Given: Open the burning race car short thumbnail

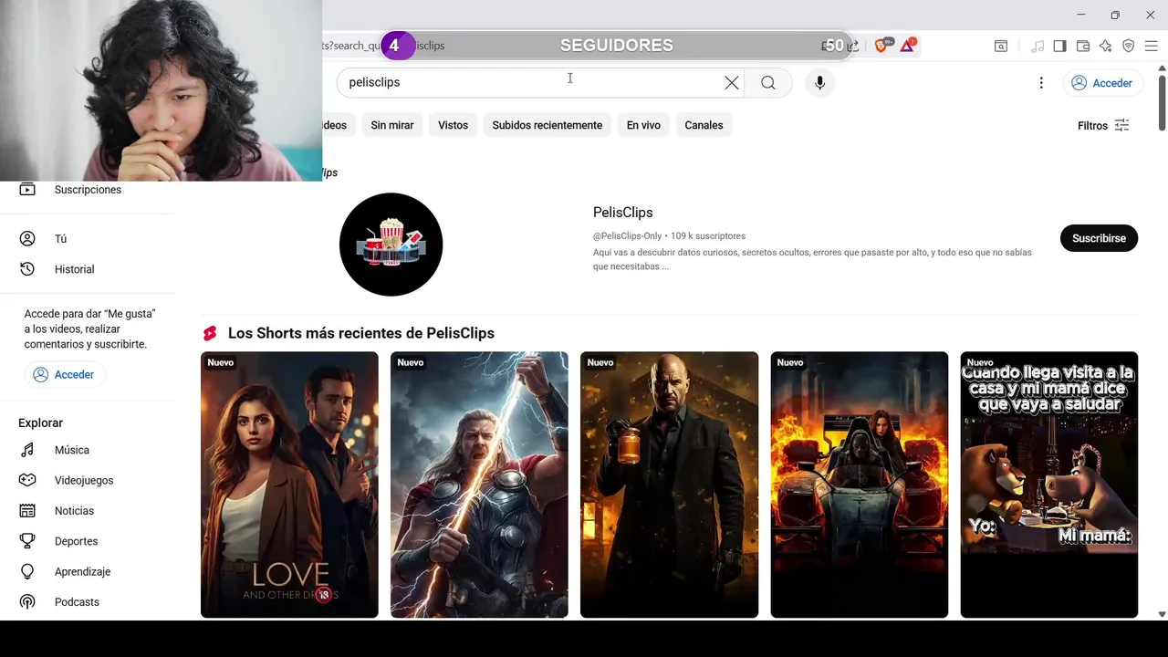Looking at the screenshot, I should tap(859, 485).
